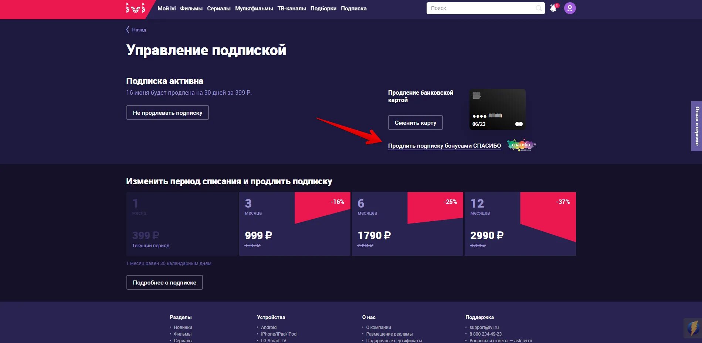Open ТВ-каналы in the top menu
The image size is (702, 343).
pos(292,9)
